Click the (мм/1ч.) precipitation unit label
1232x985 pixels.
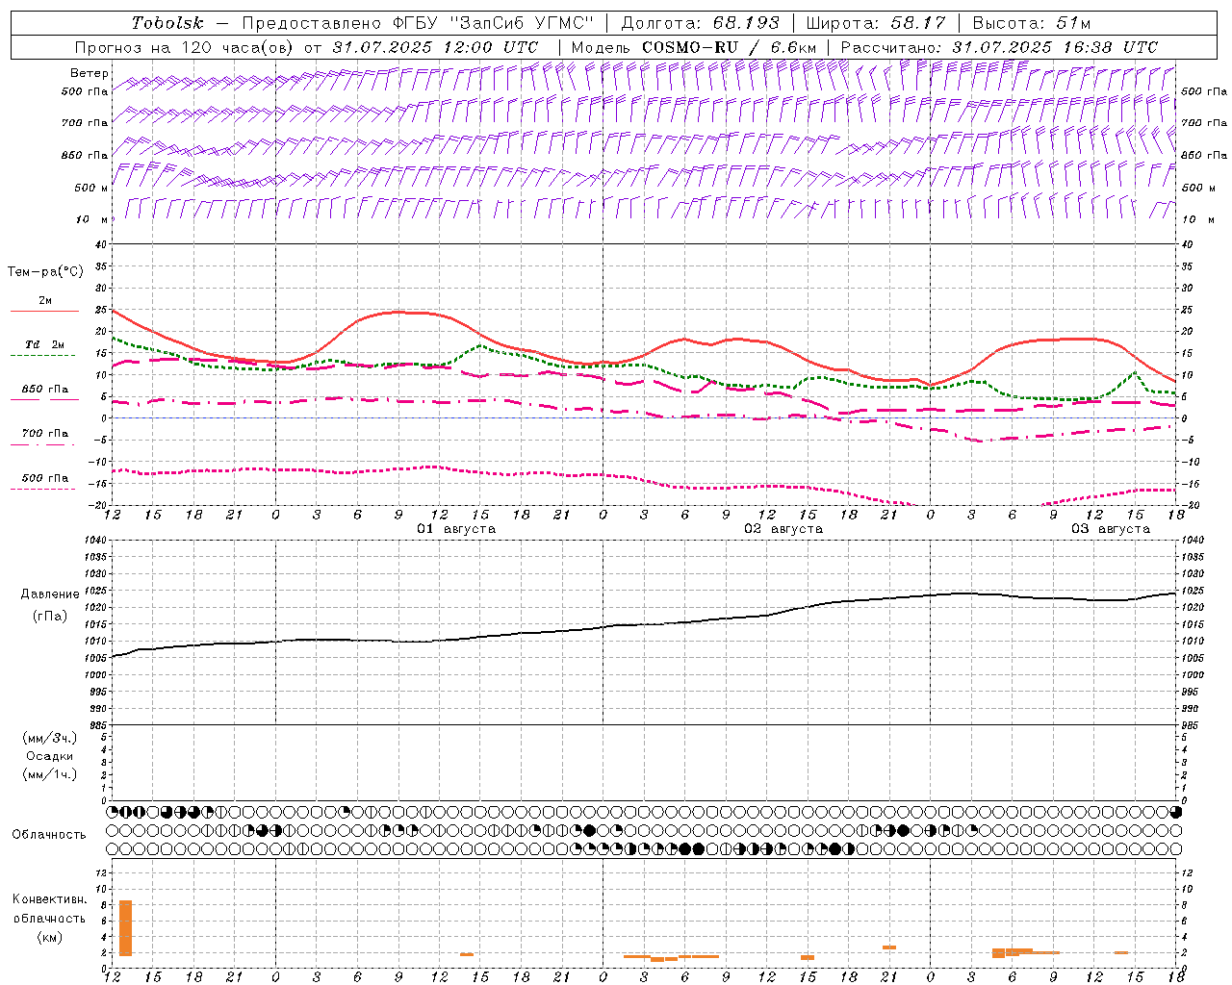pyautogui.click(x=49, y=774)
